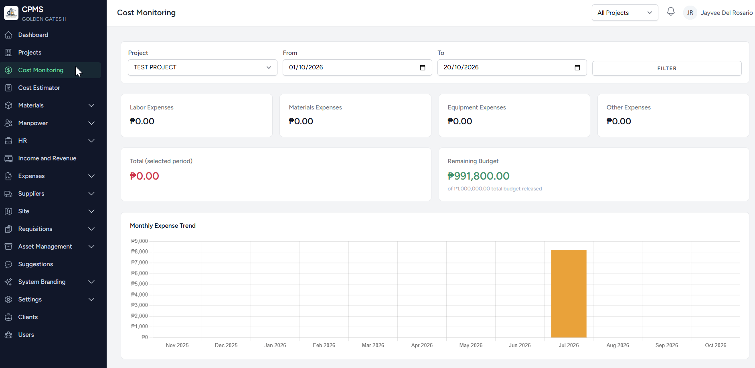Expand the HR submenu chevron
The height and width of the screenshot is (368, 755).
[91, 141]
